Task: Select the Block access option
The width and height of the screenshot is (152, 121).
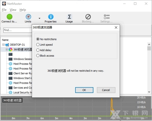Action: point(45,56)
